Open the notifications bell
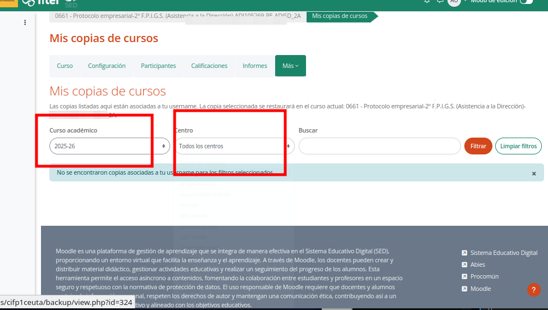This screenshot has width=548, height=310. coord(427,1)
